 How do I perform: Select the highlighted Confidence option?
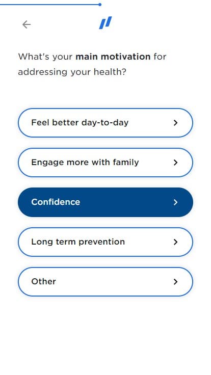coord(106,202)
